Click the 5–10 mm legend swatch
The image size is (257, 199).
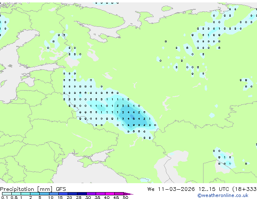pyautogui.click(x=45, y=194)
